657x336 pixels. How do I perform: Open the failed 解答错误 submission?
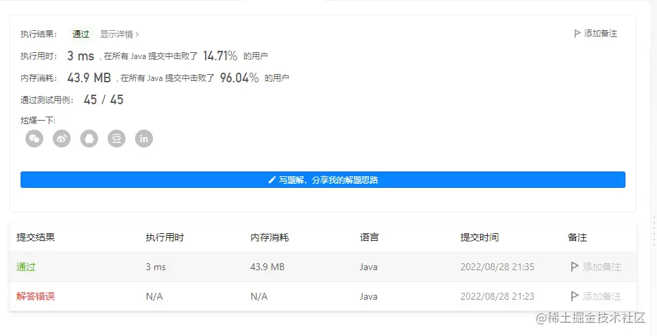click(36, 296)
